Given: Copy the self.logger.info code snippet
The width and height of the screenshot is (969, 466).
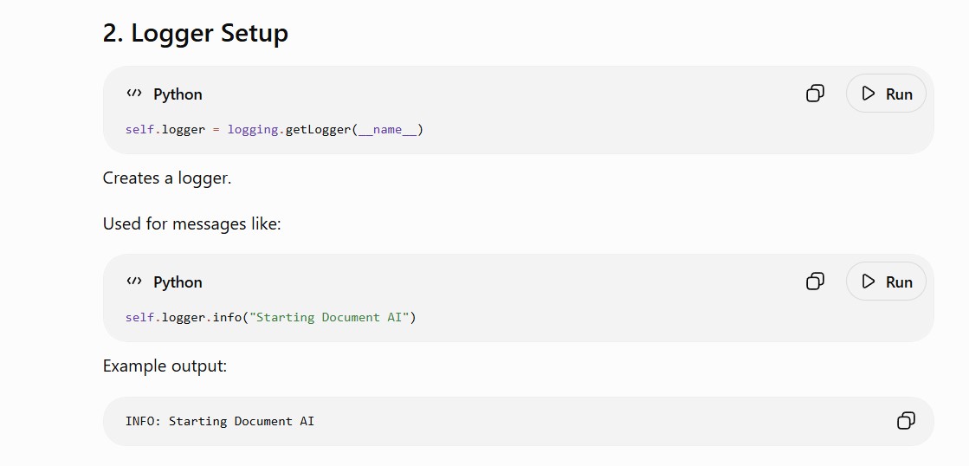Looking at the screenshot, I should click(x=815, y=282).
